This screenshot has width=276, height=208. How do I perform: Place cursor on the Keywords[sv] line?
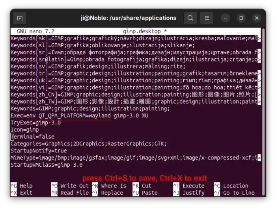pyautogui.click(x=98, y=67)
